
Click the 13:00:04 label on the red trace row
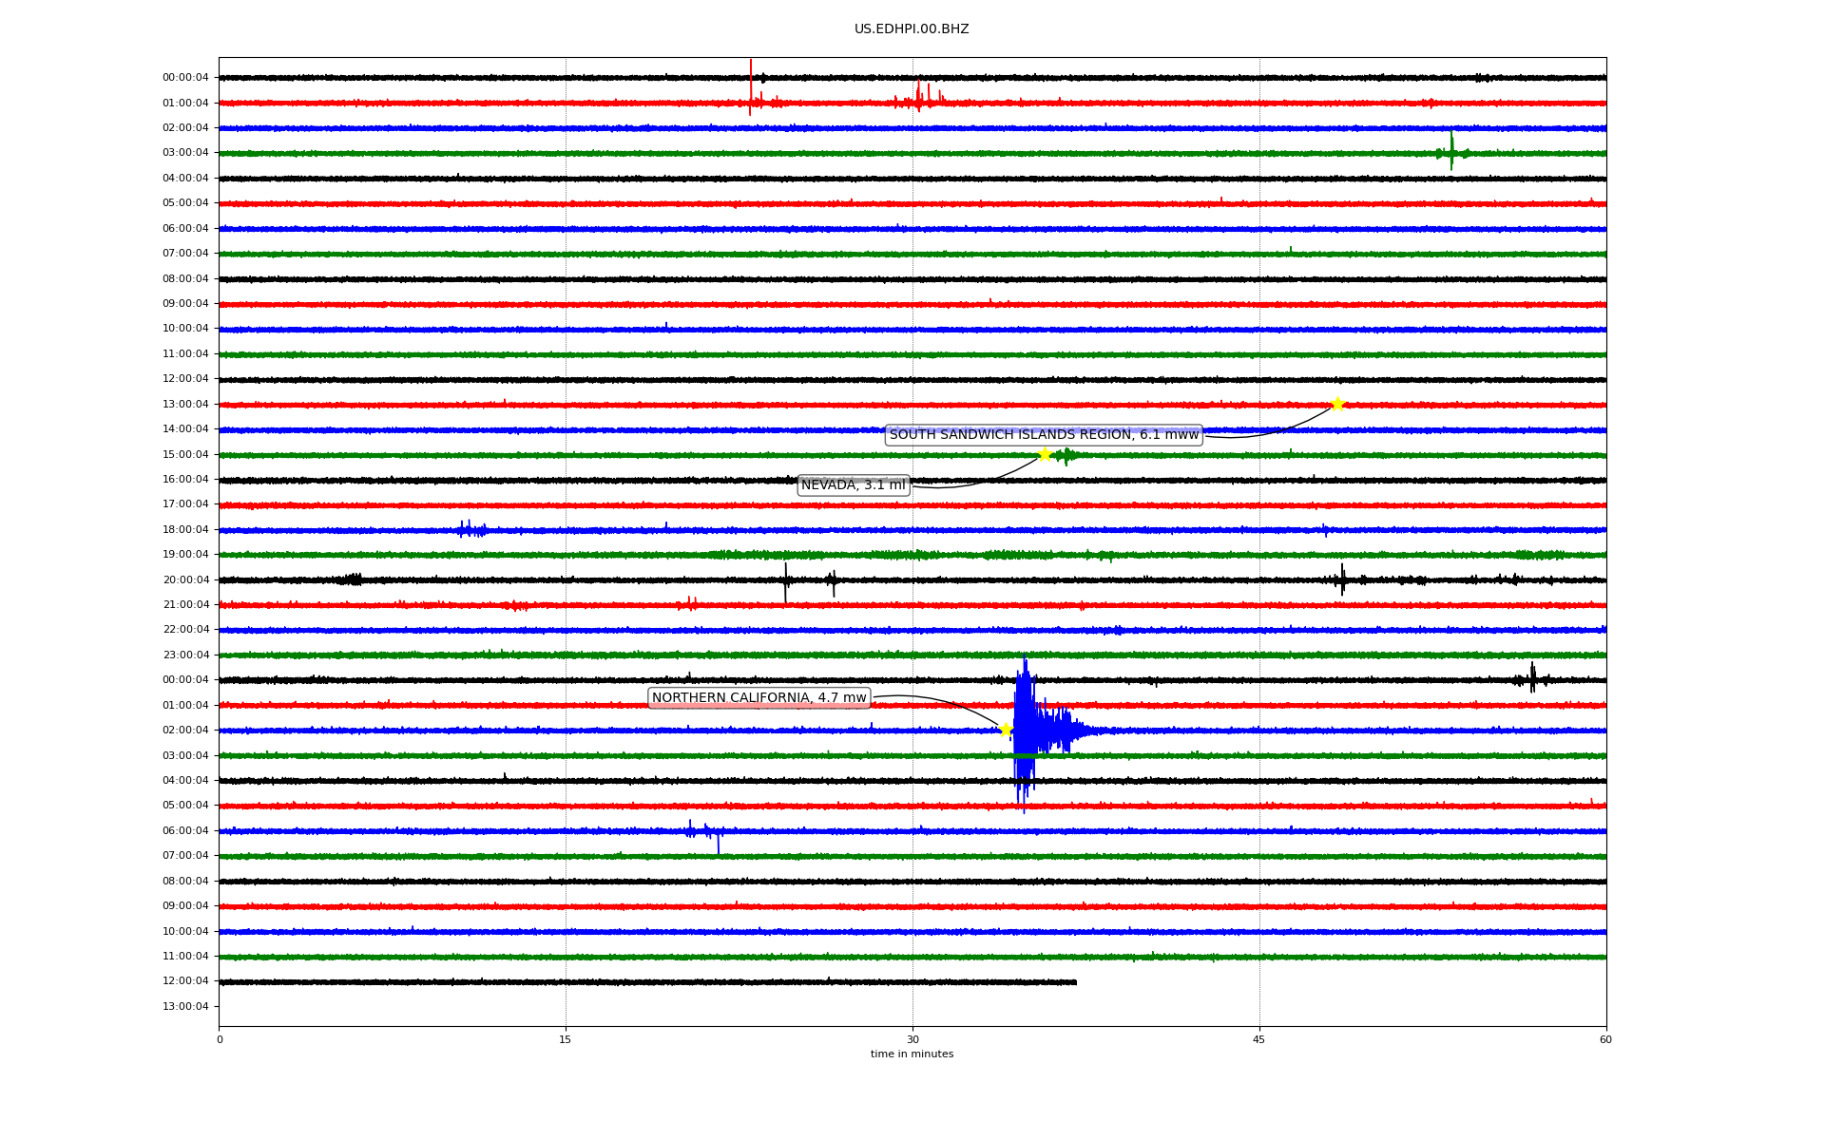[185, 405]
